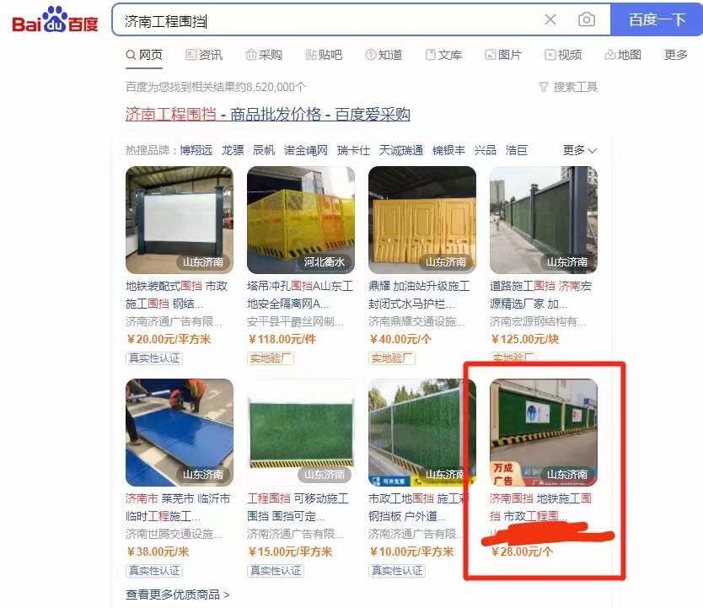
Task: Open the 更多 tab menu
Action: 676,55
